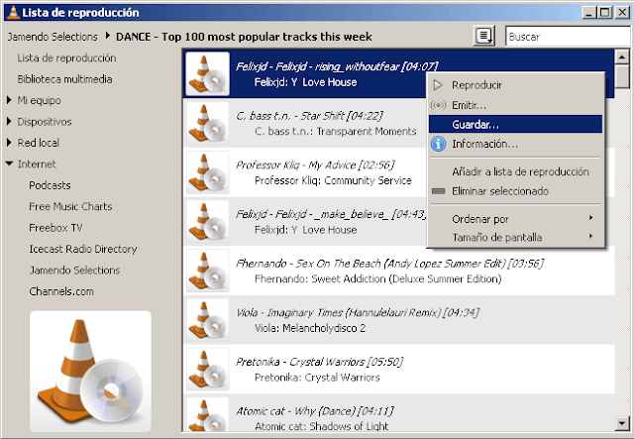Open Free Music Charts in sidebar

(x=70, y=206)
